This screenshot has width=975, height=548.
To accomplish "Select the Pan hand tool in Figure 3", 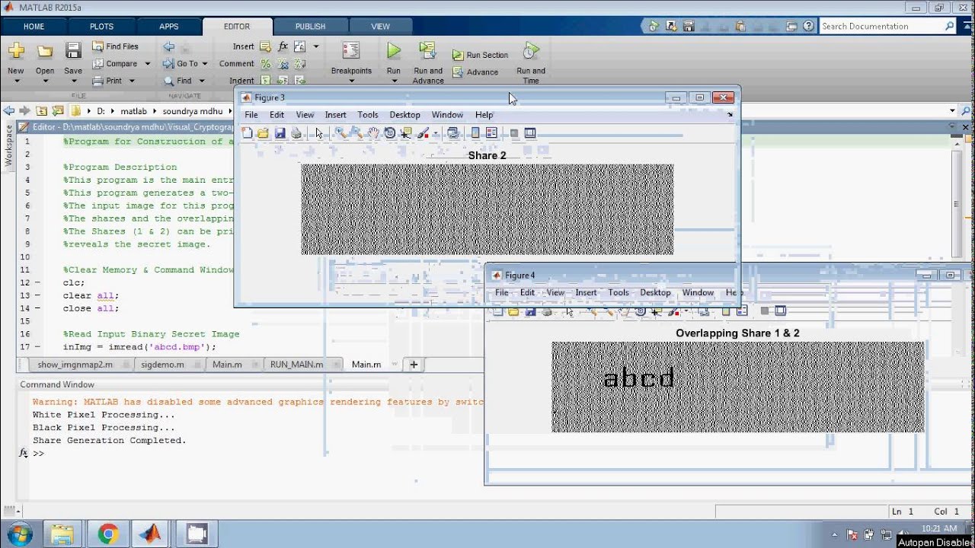I will pyautogui.click(x=373, y=133).
